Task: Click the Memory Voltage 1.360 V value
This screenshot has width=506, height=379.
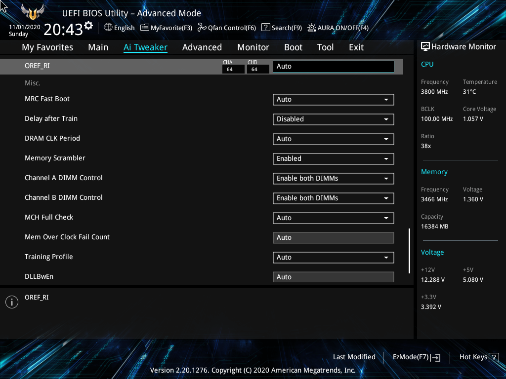Action: 473,199
